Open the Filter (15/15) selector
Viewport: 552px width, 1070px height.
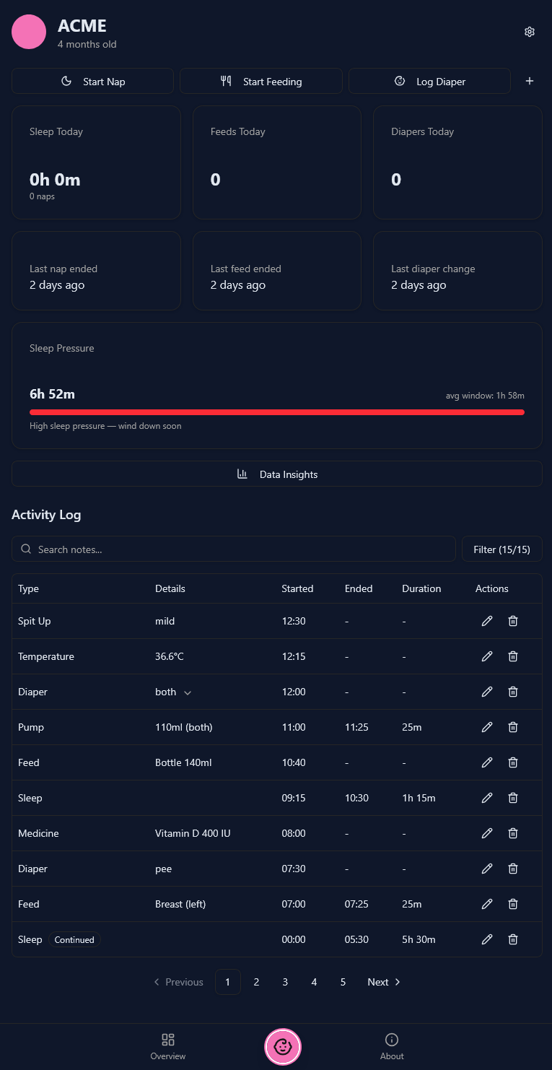tap(501, 549)
